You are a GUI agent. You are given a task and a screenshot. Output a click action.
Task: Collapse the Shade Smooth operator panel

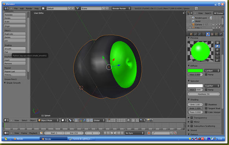5,83
